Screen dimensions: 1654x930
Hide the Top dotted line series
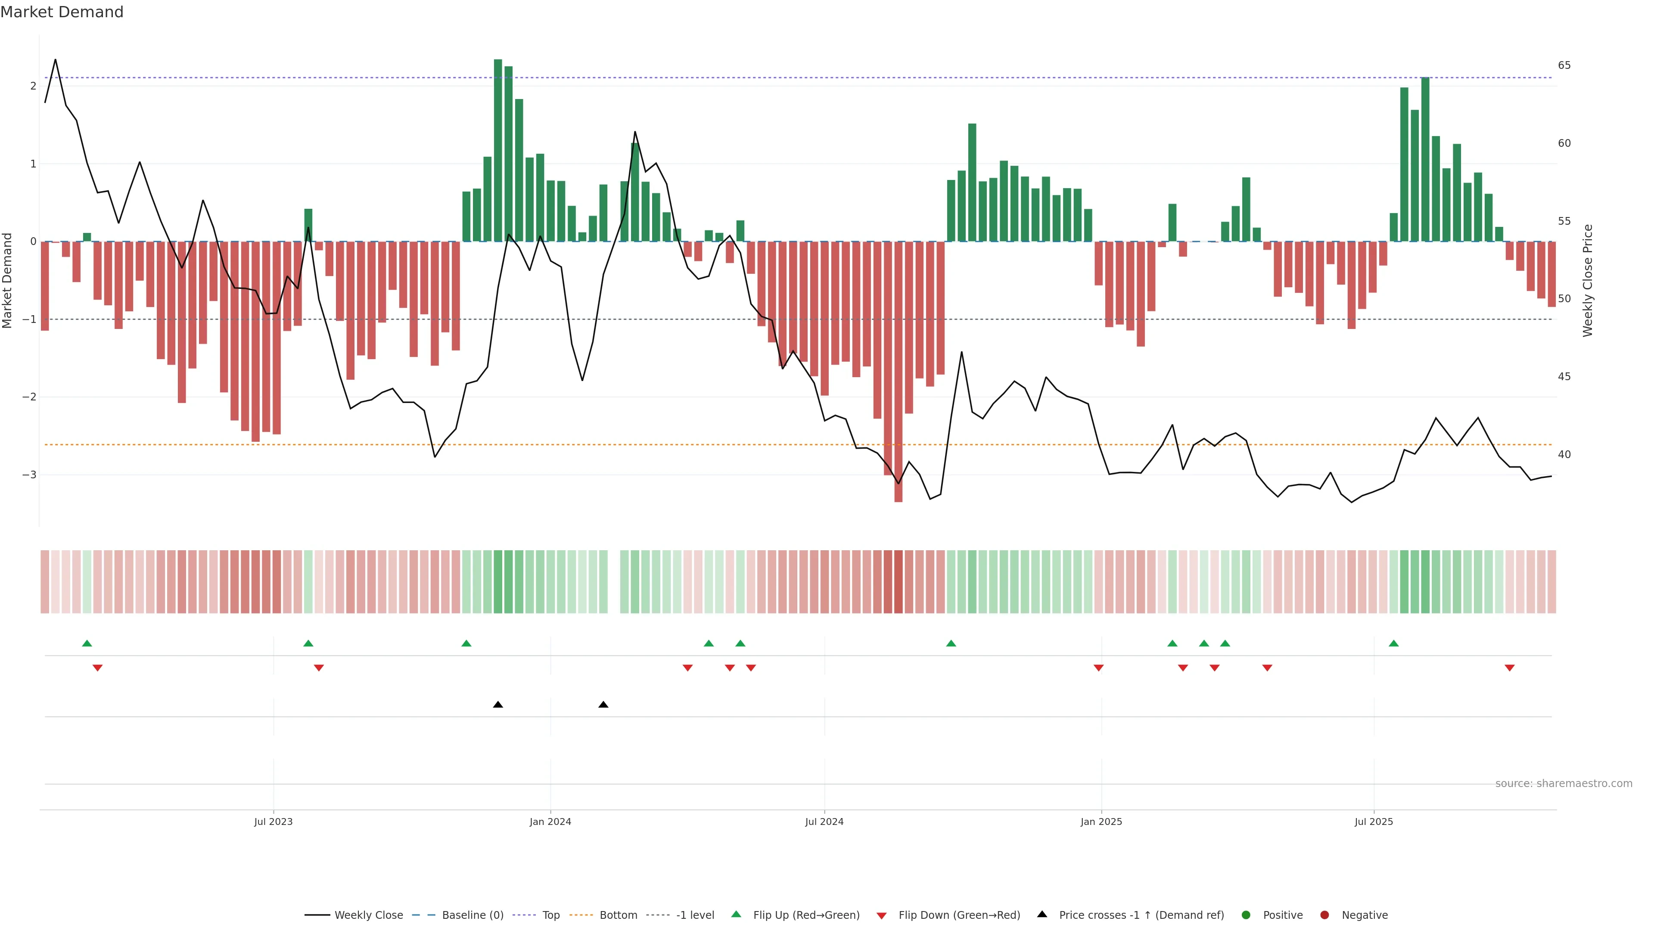coord(550,915)
